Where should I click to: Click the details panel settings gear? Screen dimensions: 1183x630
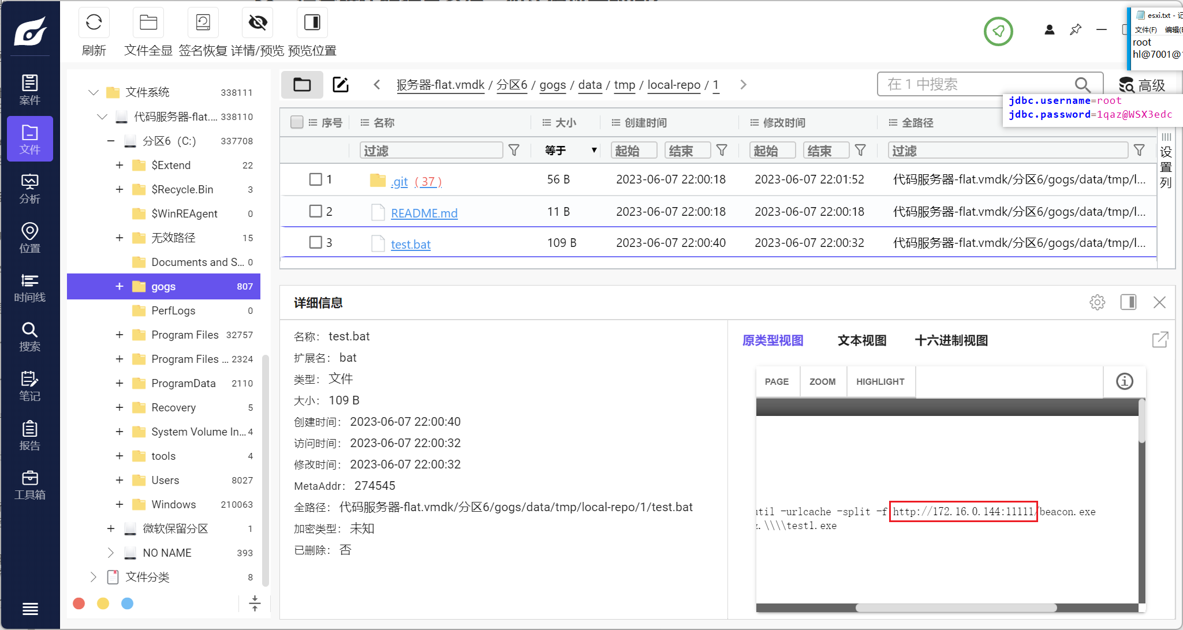click(x=1098, y=302)
